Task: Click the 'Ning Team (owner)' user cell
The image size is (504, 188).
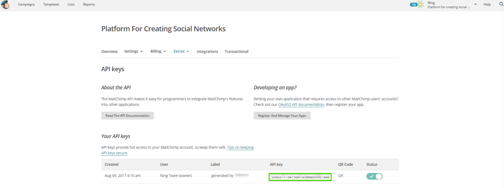Action: (x=176, y=176)
